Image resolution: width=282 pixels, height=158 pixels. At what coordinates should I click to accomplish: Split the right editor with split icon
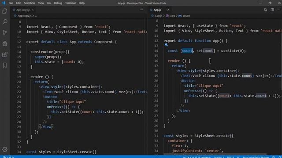point(272,10)
